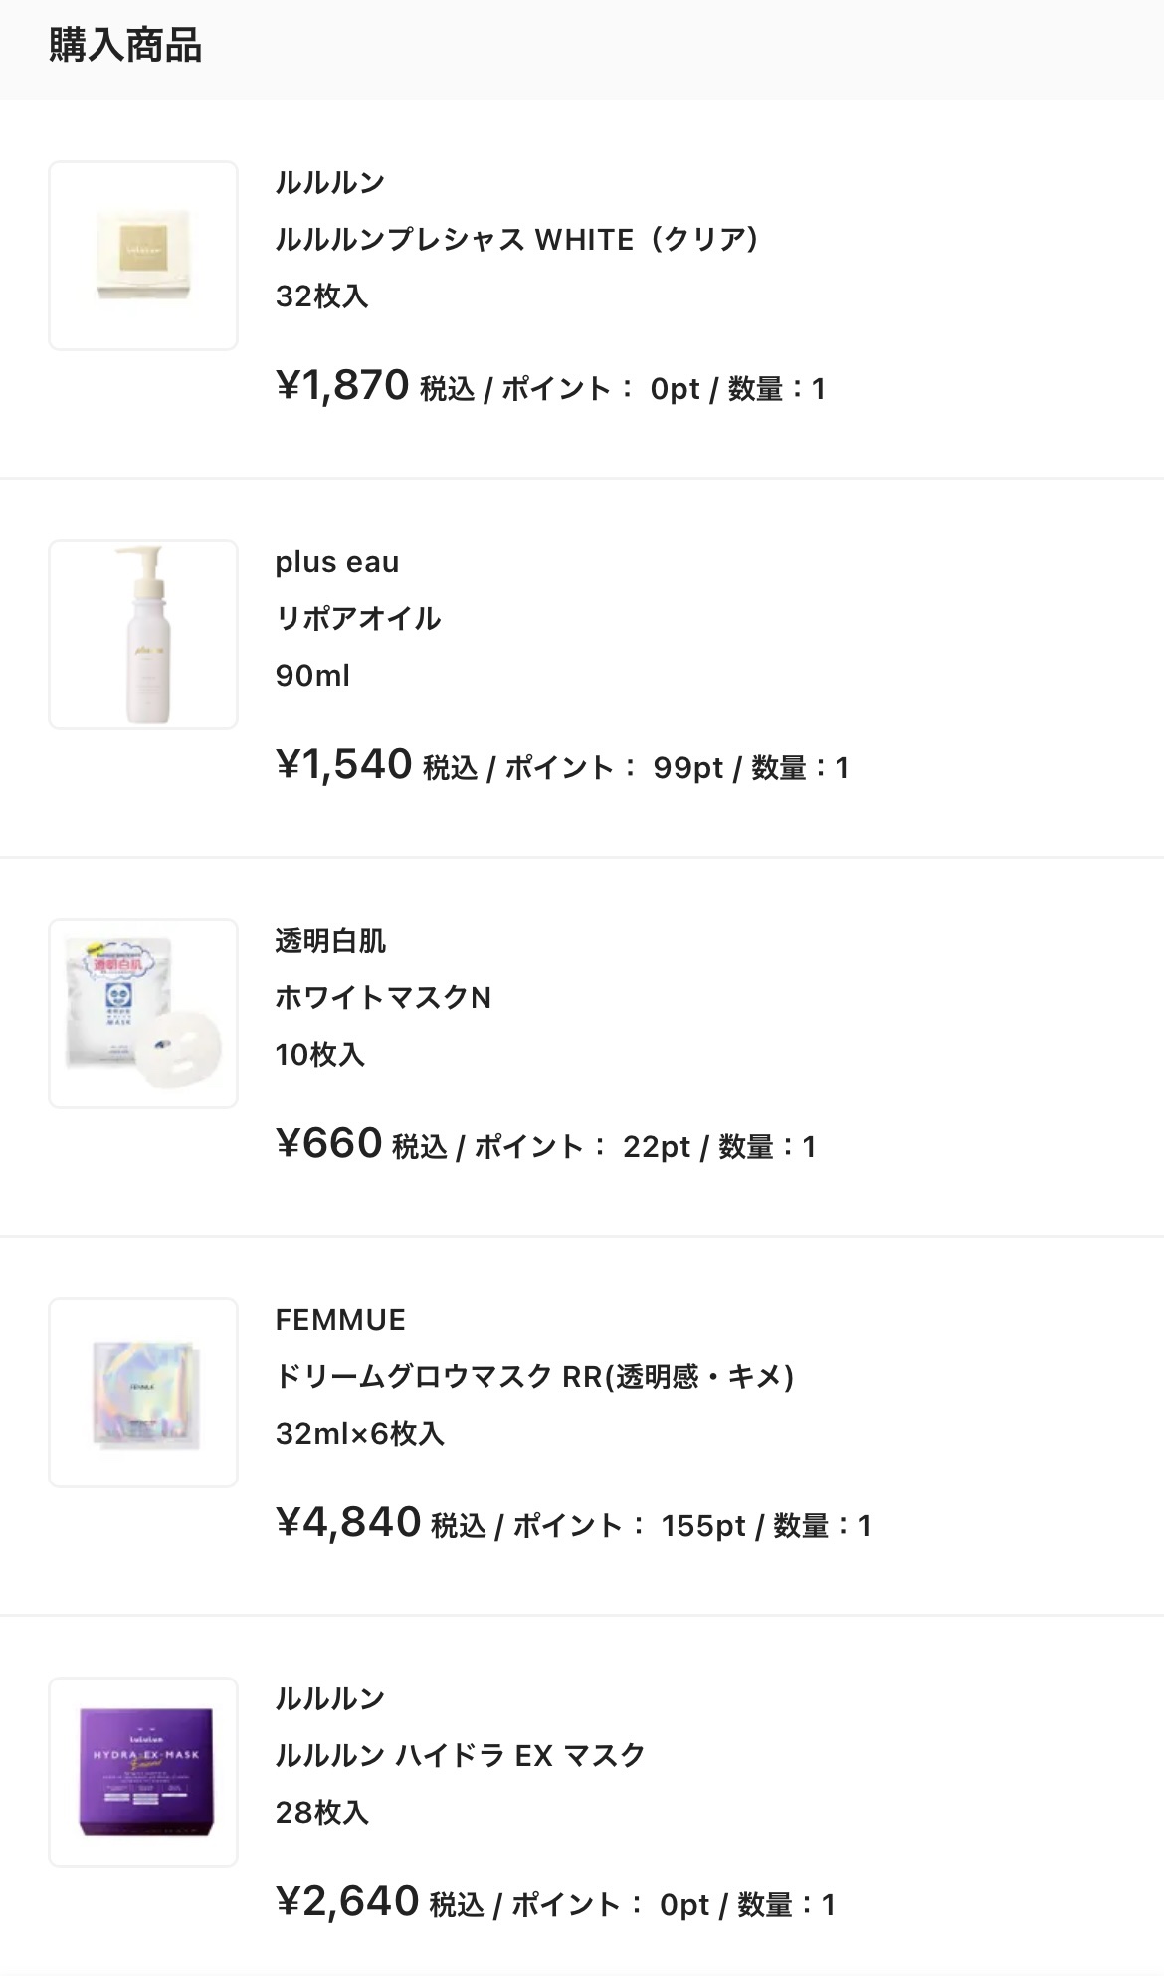1164x1976 pixels.
Task: Select the FEMMUE ドリームグロウマスク thumbnail
Action: click(x=143, y=1393)
